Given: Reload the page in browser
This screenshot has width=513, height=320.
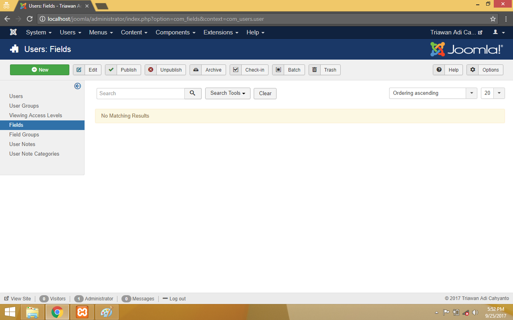Looking at the screenshot, I should click(x=29, y=19).
